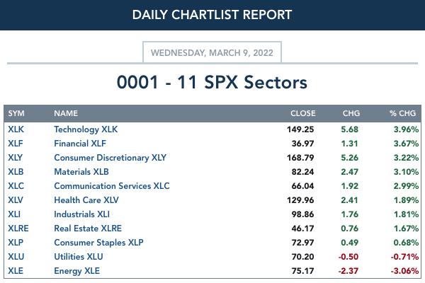Viewport: 425px width, 283px height.
Task: Open Materials XLB link
Action: (x=81, y=172)
